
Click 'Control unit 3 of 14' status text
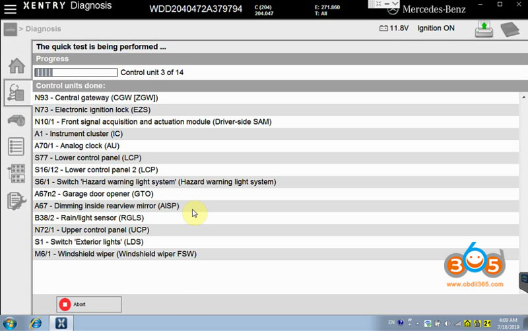(152, 73)
